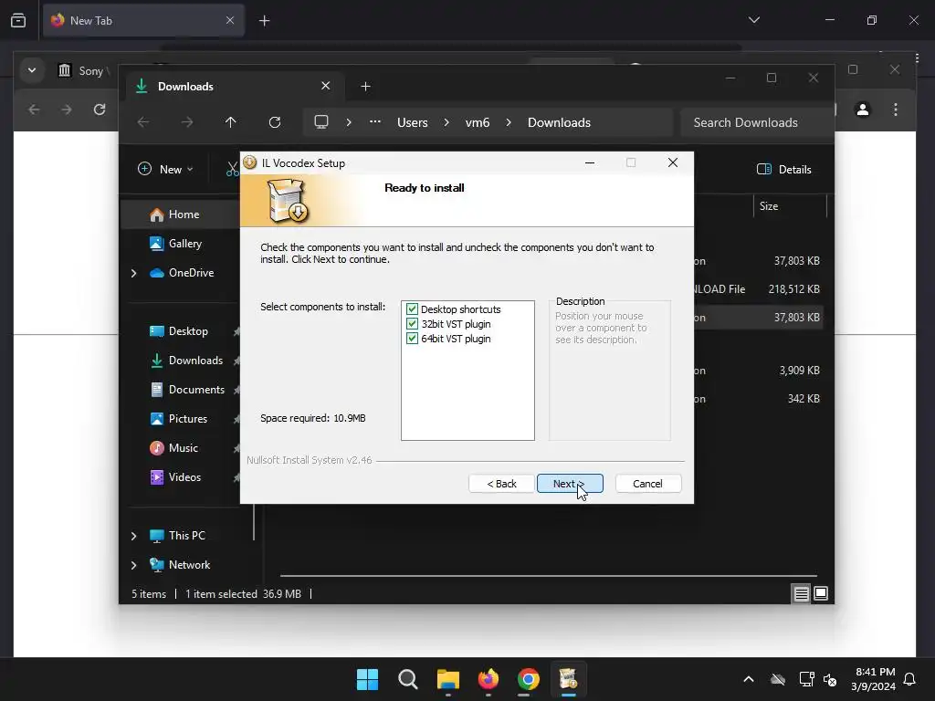Screen dimensions: 935x701
Task: Expand chevron between vm6 and Downloads
Action: pos(509,122)
